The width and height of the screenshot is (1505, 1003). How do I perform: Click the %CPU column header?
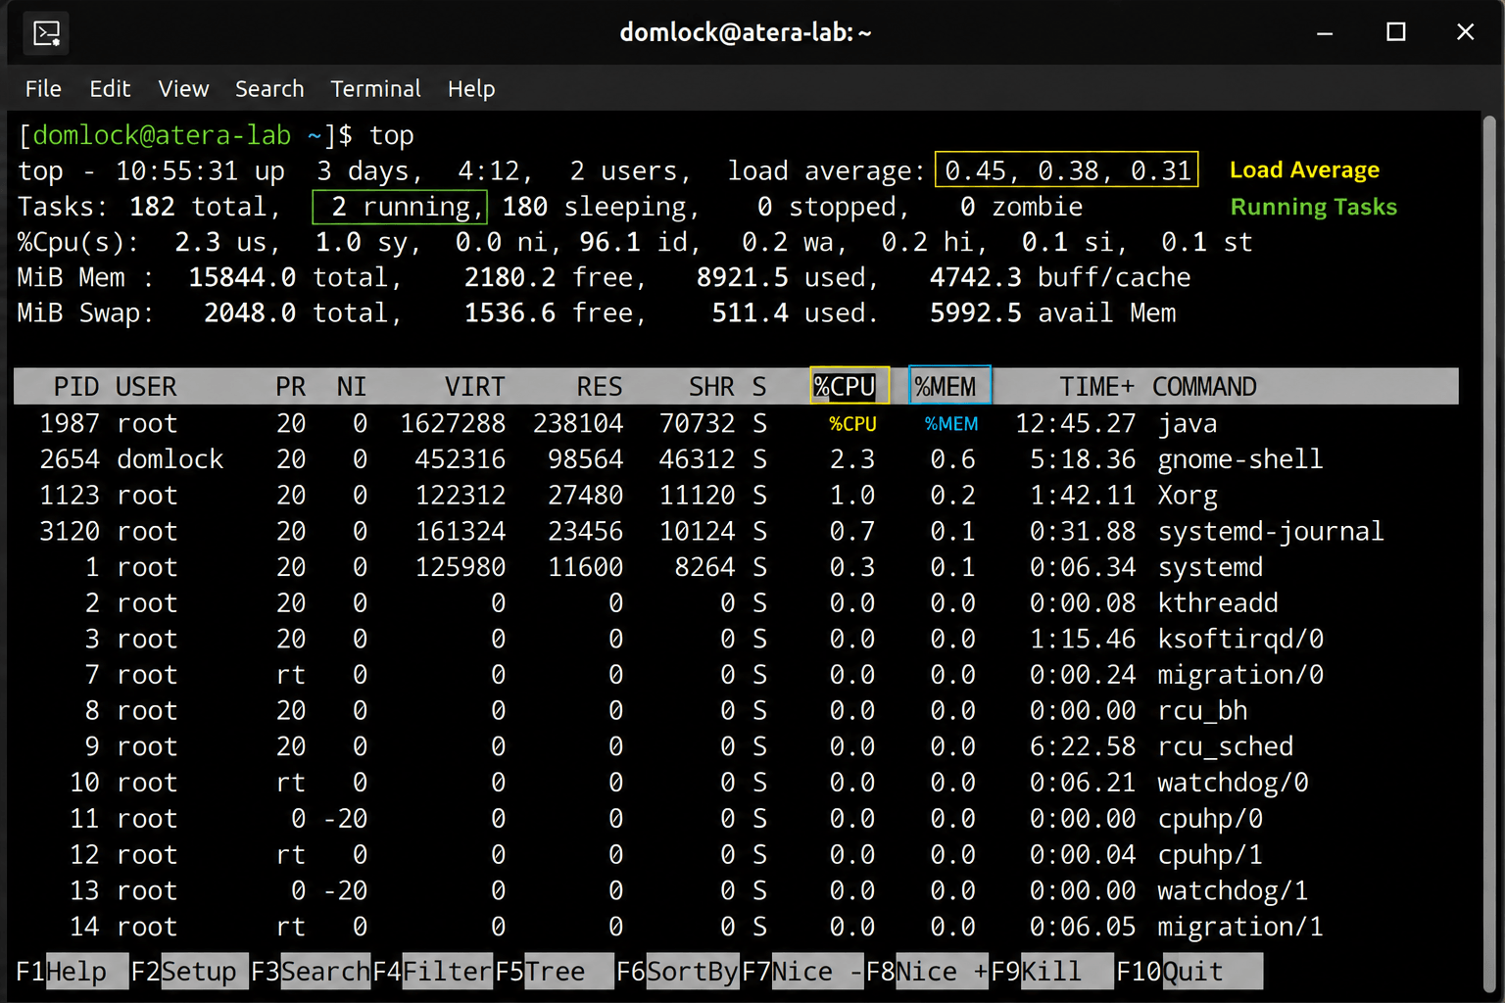point(850,386)
